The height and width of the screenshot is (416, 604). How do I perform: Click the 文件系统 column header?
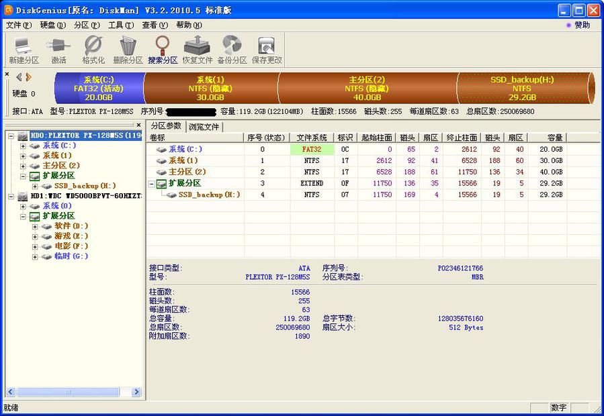coord(312,138)
